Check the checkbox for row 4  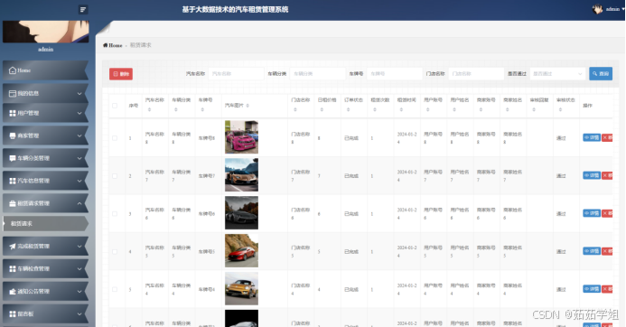[115, 252]
